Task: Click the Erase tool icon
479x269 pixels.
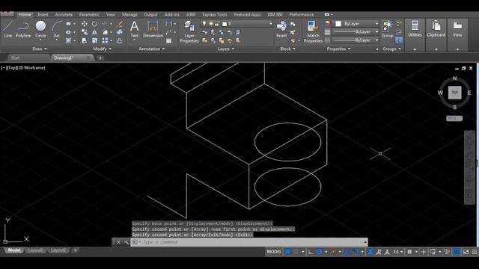Action: [x=120, y=24]
